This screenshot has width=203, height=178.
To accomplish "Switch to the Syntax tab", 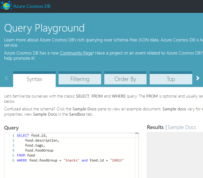I will 34,79.
